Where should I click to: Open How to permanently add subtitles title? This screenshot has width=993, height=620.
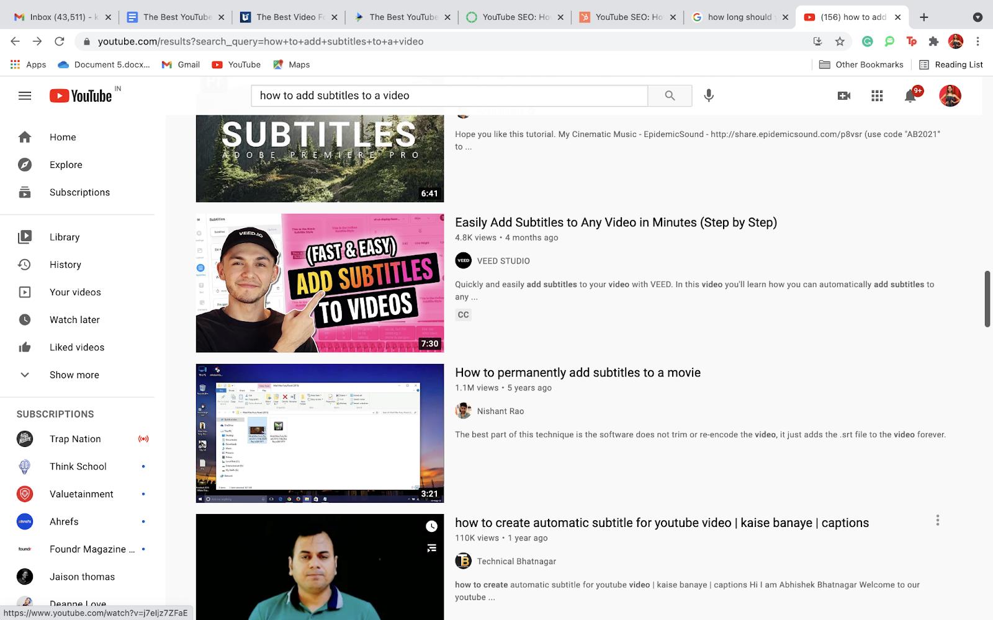[x=578, y=373]
